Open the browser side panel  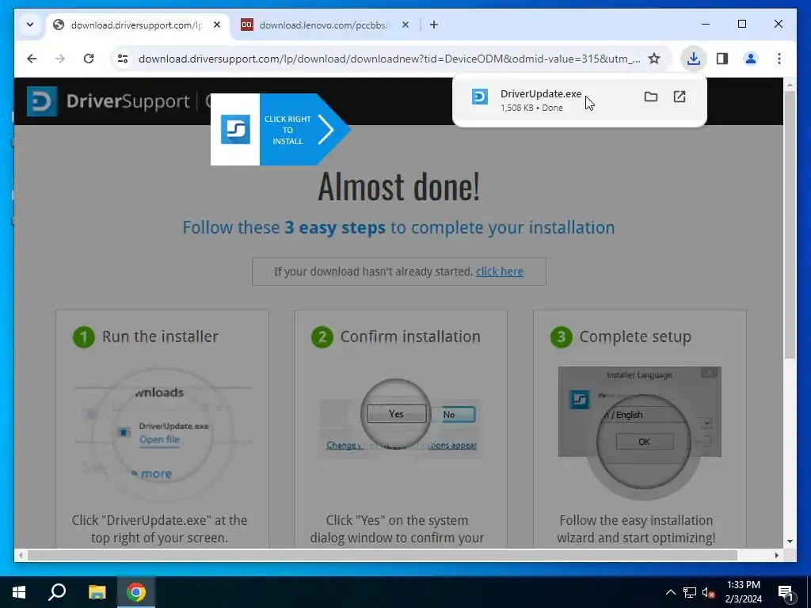(x=722, y=59)
